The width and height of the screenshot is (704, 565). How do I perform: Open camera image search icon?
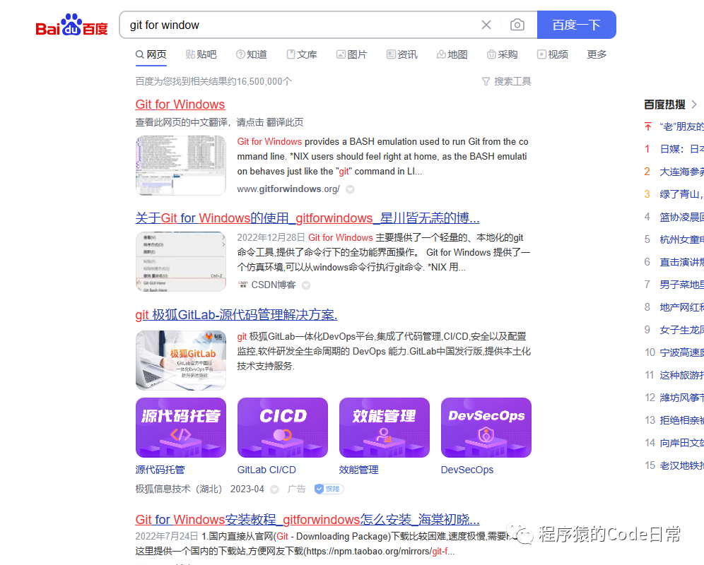(517, 25)
